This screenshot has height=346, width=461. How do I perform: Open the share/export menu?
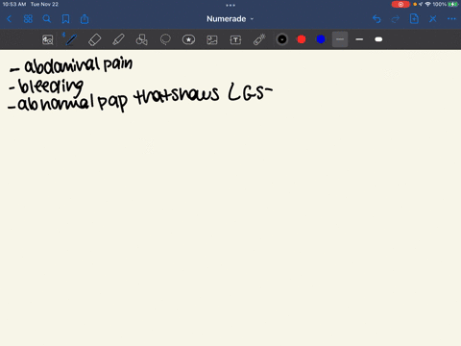[x=85, y=19]
